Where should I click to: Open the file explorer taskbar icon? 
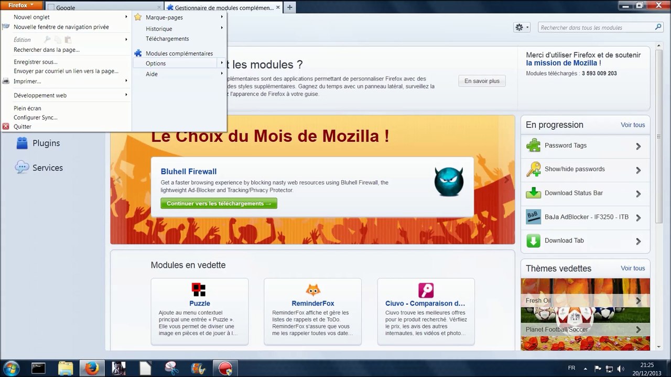click(66, 368)
